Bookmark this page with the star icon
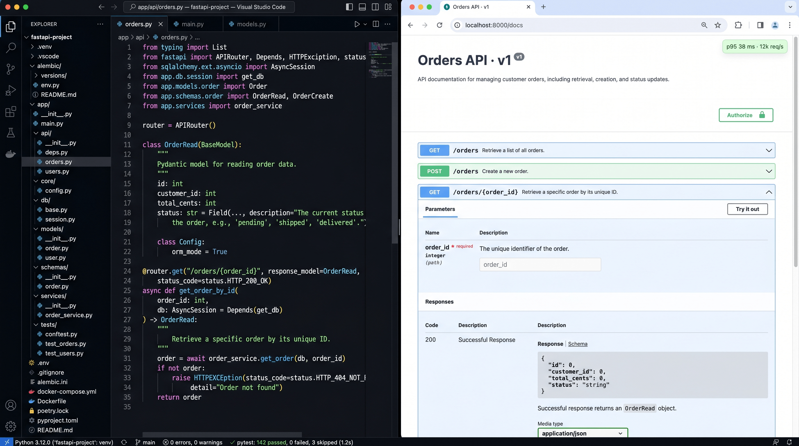Viewport: 799px width, 446px height. [x=718, y=25]
